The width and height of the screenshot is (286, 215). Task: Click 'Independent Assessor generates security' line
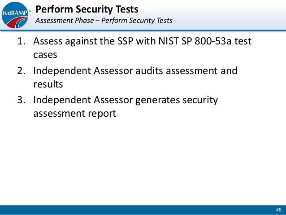click(126, 100)
